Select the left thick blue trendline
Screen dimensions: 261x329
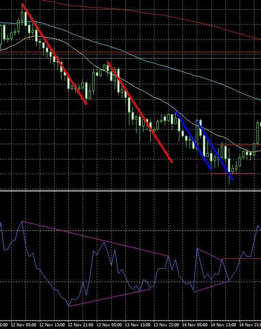(x=193, y=140)
